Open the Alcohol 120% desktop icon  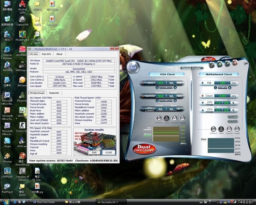click(x=22, y=7)
